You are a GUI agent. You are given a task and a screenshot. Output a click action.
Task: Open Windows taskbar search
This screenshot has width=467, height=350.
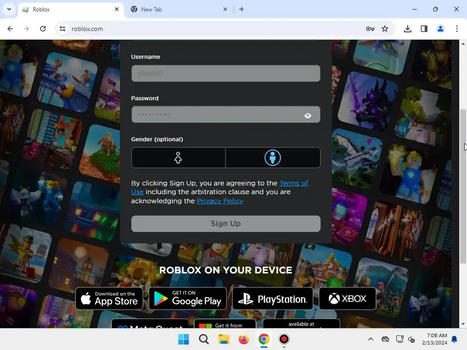point(204,339)
